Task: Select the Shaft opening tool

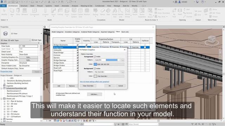Action: pyautogui.click(x=180, y=12)
